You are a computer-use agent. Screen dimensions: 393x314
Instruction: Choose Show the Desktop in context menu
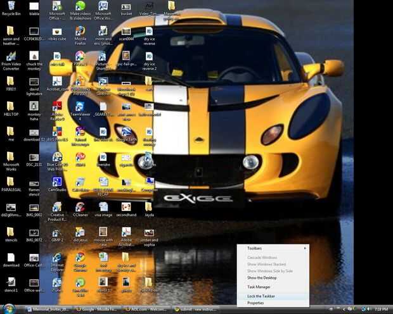(x=262, y=278)
